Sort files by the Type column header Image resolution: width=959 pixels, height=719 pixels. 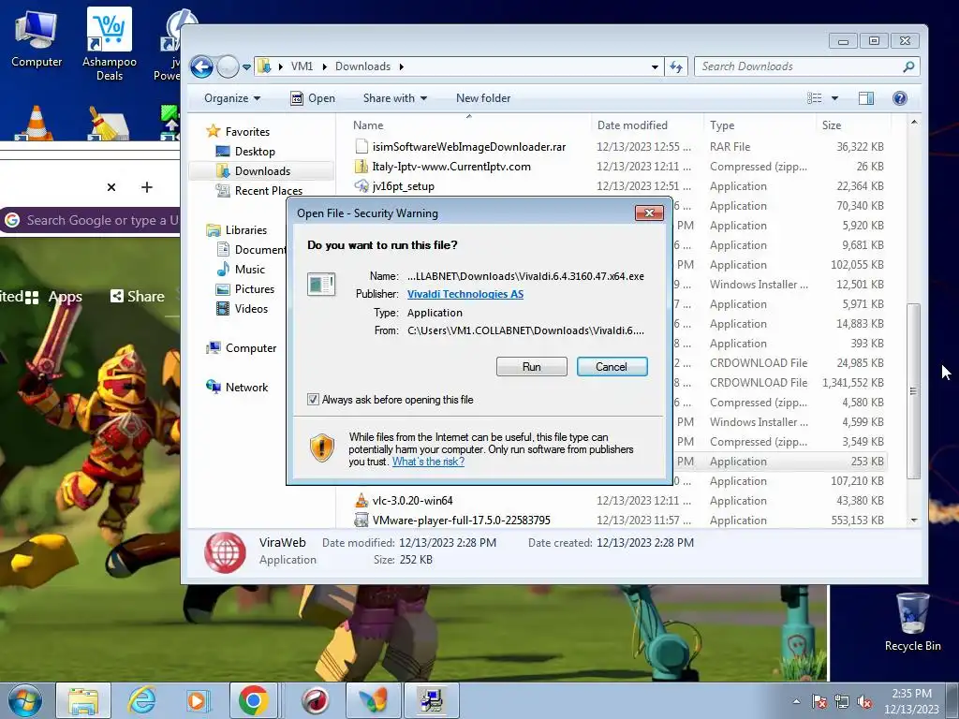coord(722,125)
